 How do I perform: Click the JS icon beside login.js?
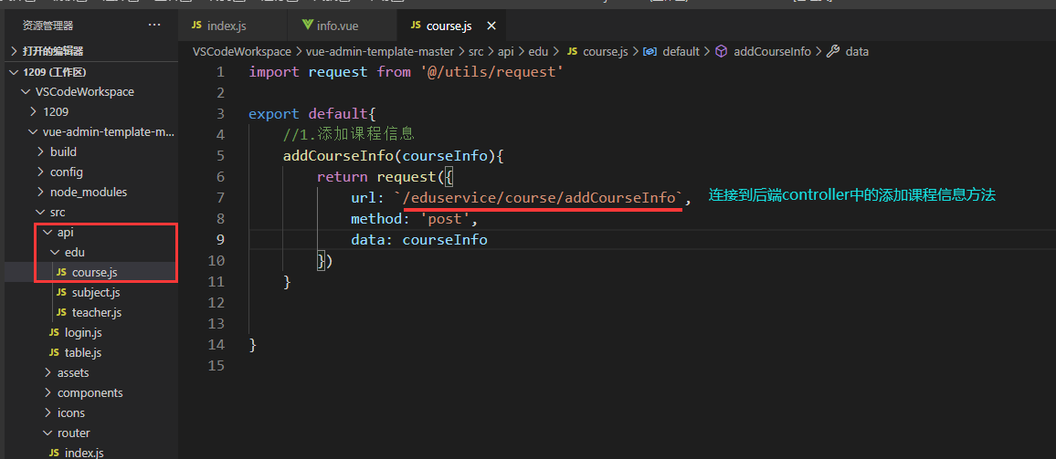tap(55, 332)
